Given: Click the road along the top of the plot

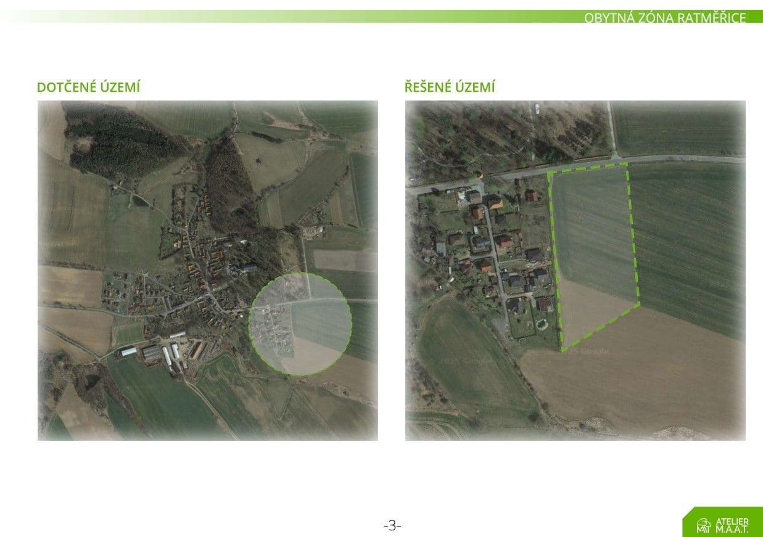Looking at the screenshot, I should pos(586,166).
